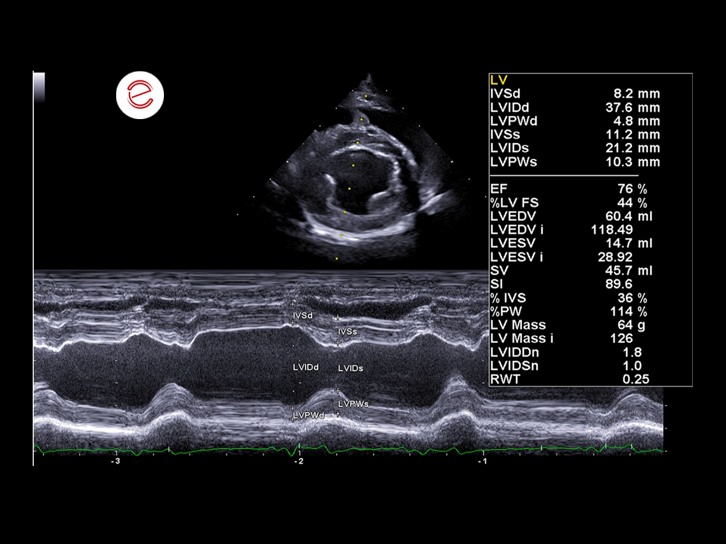Click the -2 time marker on timeline
This screenshot has width=726, height=544.
tap(298, 461)
